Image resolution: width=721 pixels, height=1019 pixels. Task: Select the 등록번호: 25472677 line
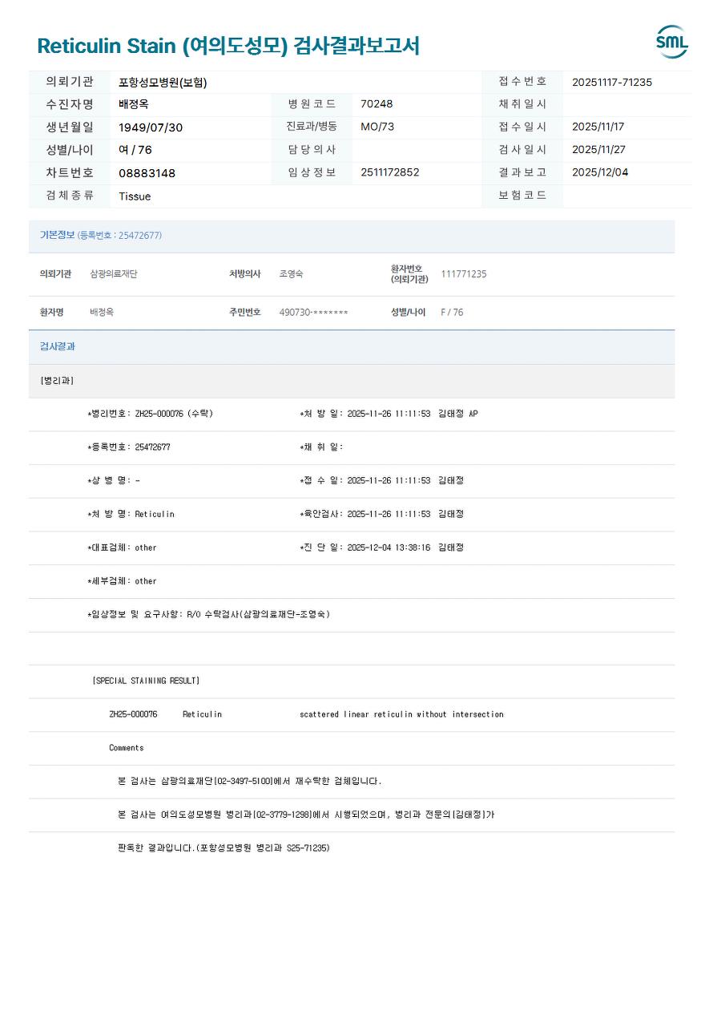[128, 447]
